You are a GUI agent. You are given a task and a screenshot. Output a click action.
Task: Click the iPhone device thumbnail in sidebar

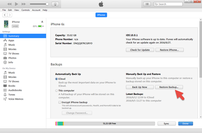coord(6,24)
